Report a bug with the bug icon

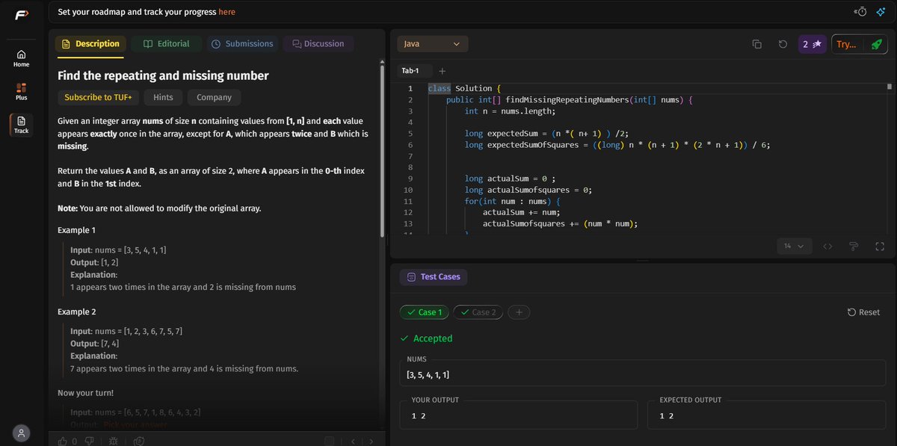tap(113, 441)
